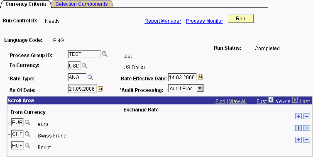Look up currency for CHF row

pyautogui.click(x=27, y=134)
